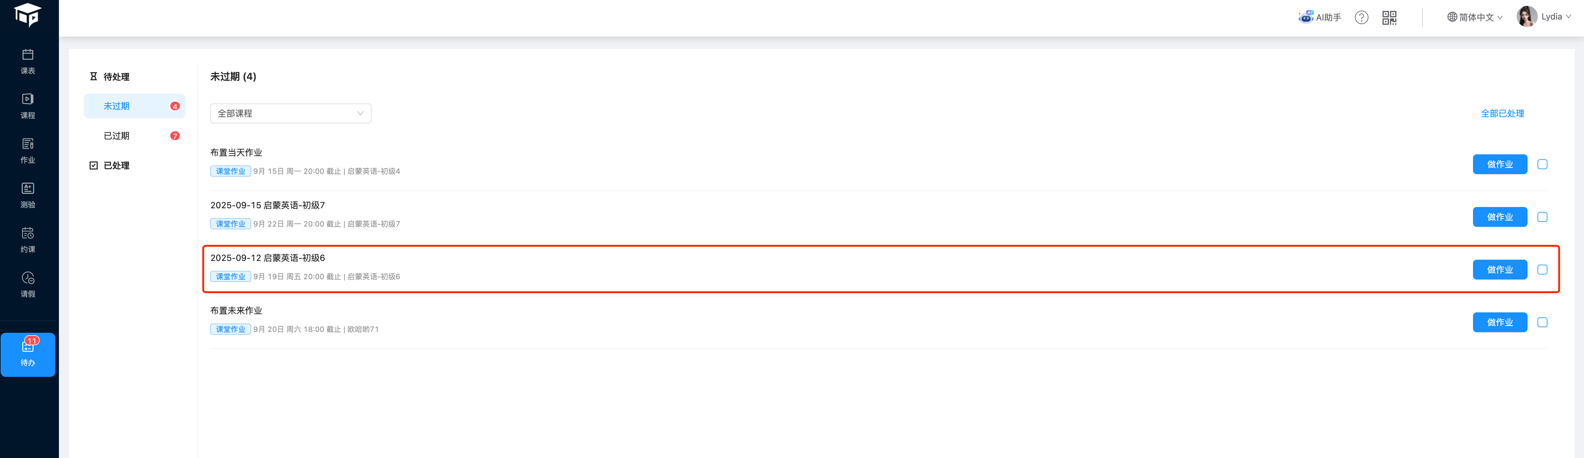Click 全部已处理 to mark all handled
Viewport: 1584px width, 458px height.
[x=1502, y=113]
